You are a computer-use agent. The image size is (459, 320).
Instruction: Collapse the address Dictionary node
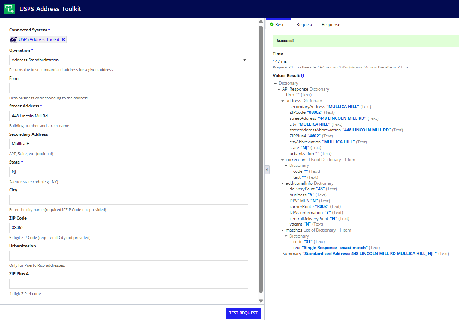[283, 101]
